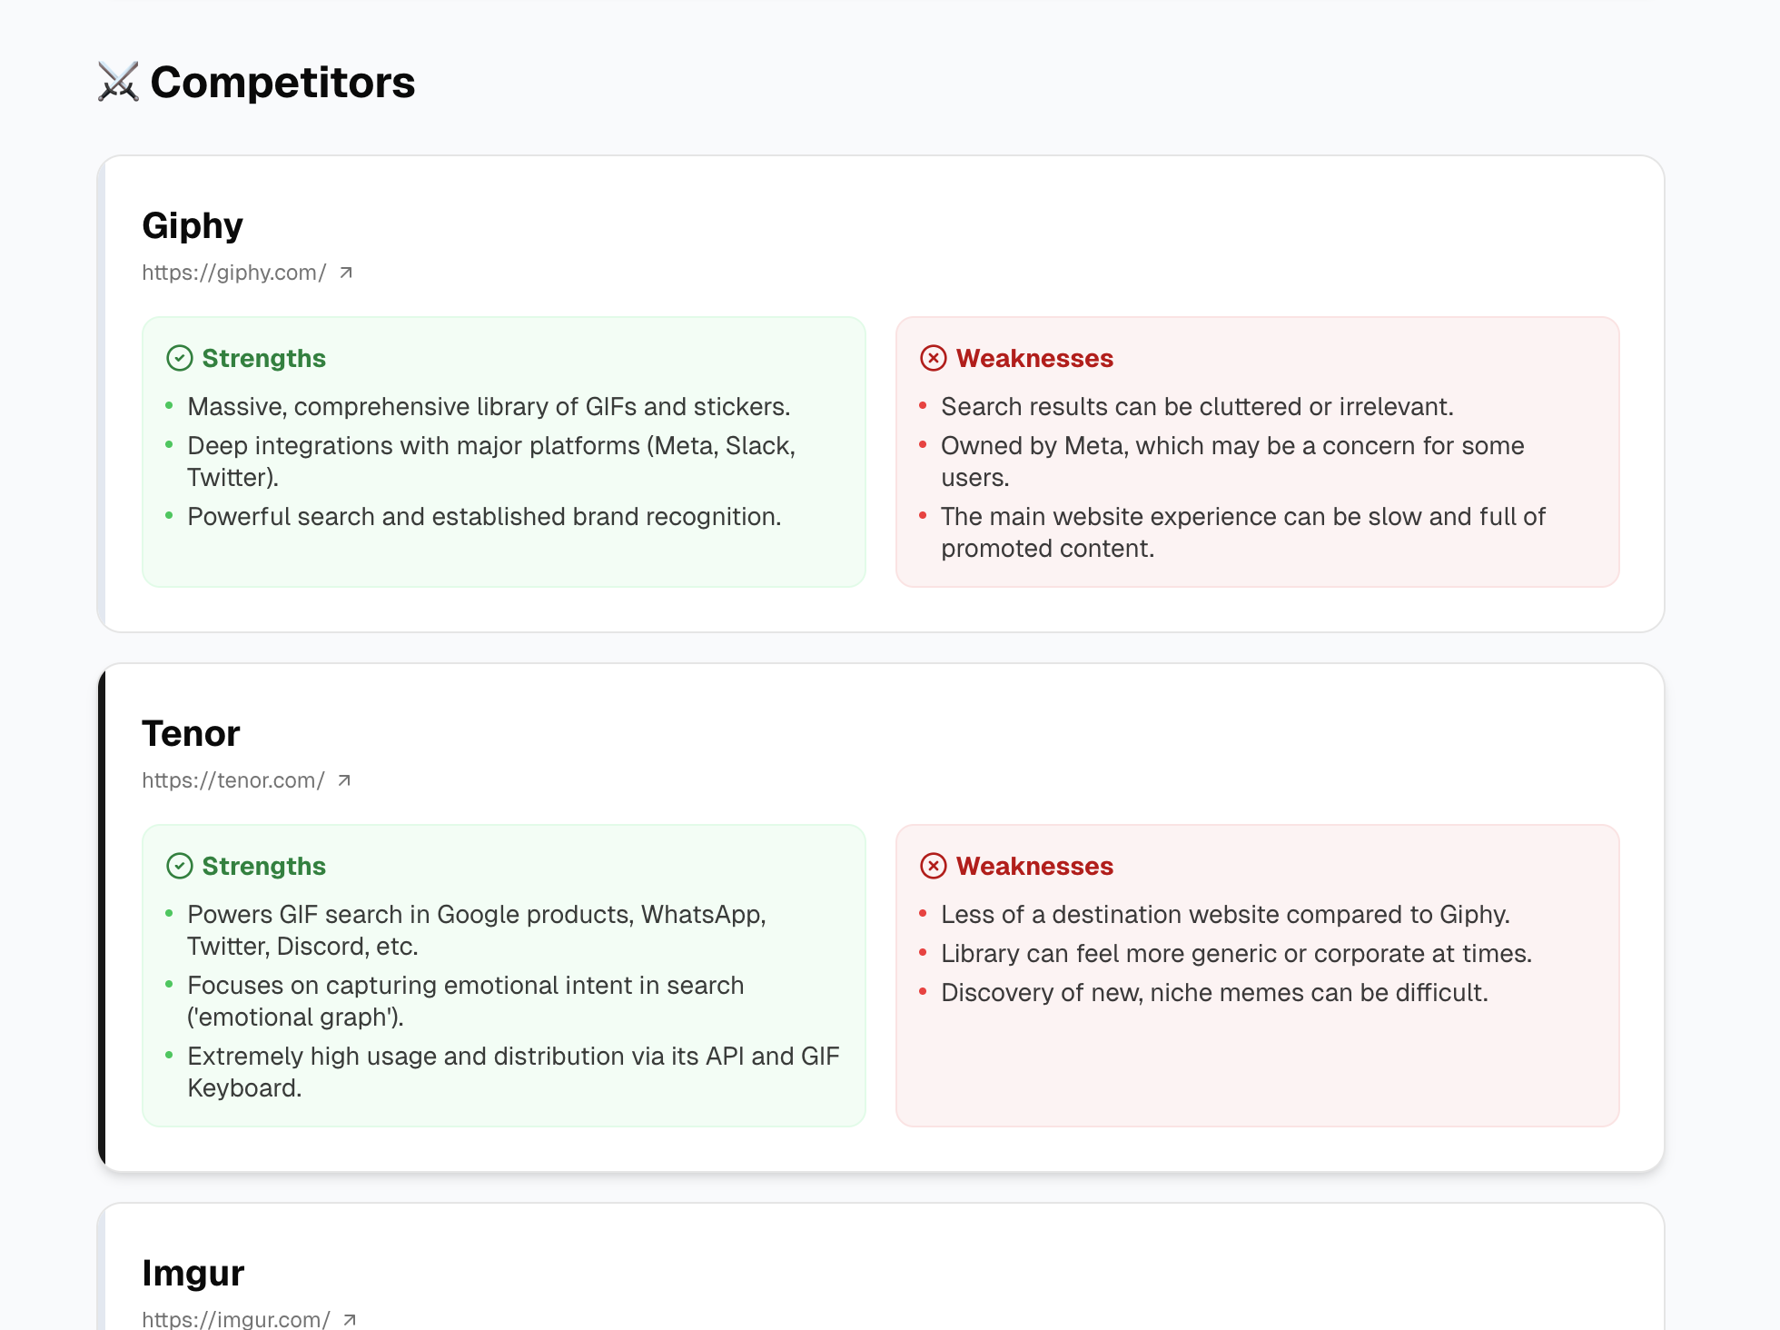This screenshot has width=1780, height=1330.
Task: Click the red X icon in Tenor Weaknesses
Action: 933,866
